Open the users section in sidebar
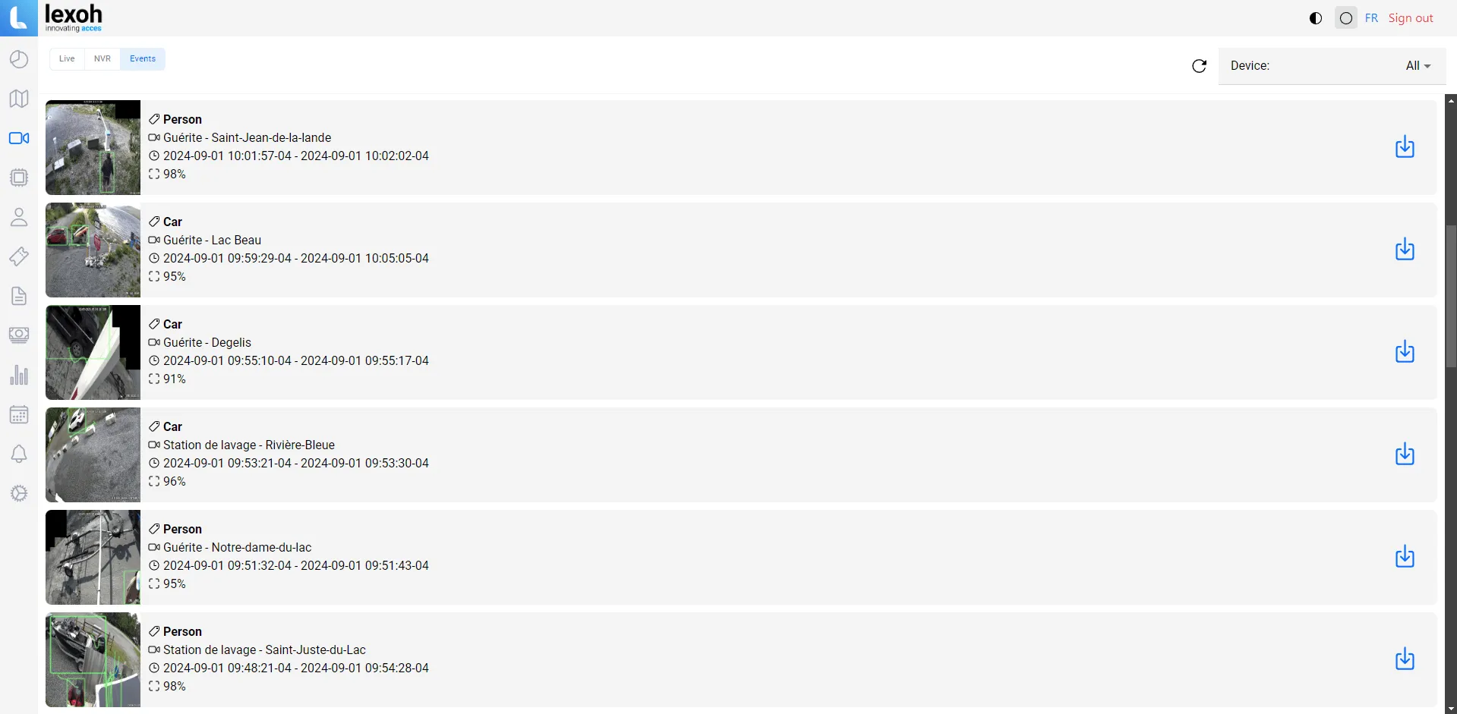Viewport: 1457px width, 714px height. click(x=18, y=218)
